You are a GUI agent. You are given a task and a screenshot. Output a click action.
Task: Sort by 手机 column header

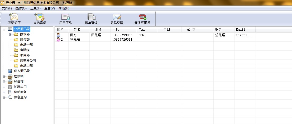124,30
